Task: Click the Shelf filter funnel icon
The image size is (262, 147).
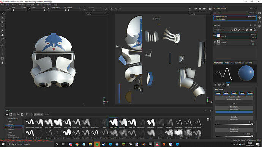Action: tap(27, 114)
